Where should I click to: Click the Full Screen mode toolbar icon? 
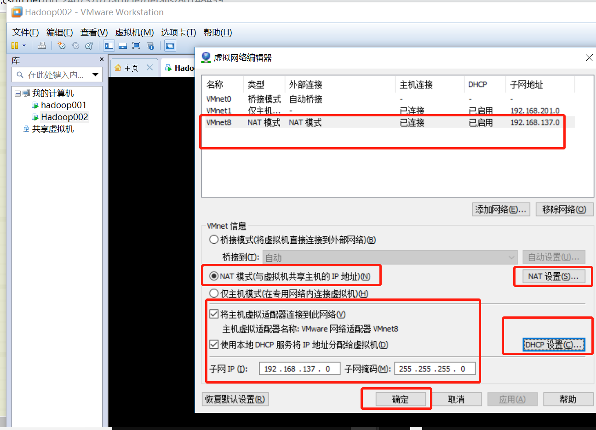pos(136,46)
